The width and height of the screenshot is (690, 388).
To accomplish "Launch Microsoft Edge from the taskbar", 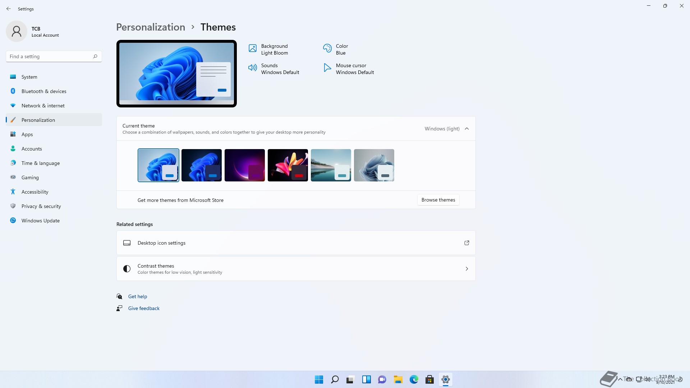I will [414, 379].
